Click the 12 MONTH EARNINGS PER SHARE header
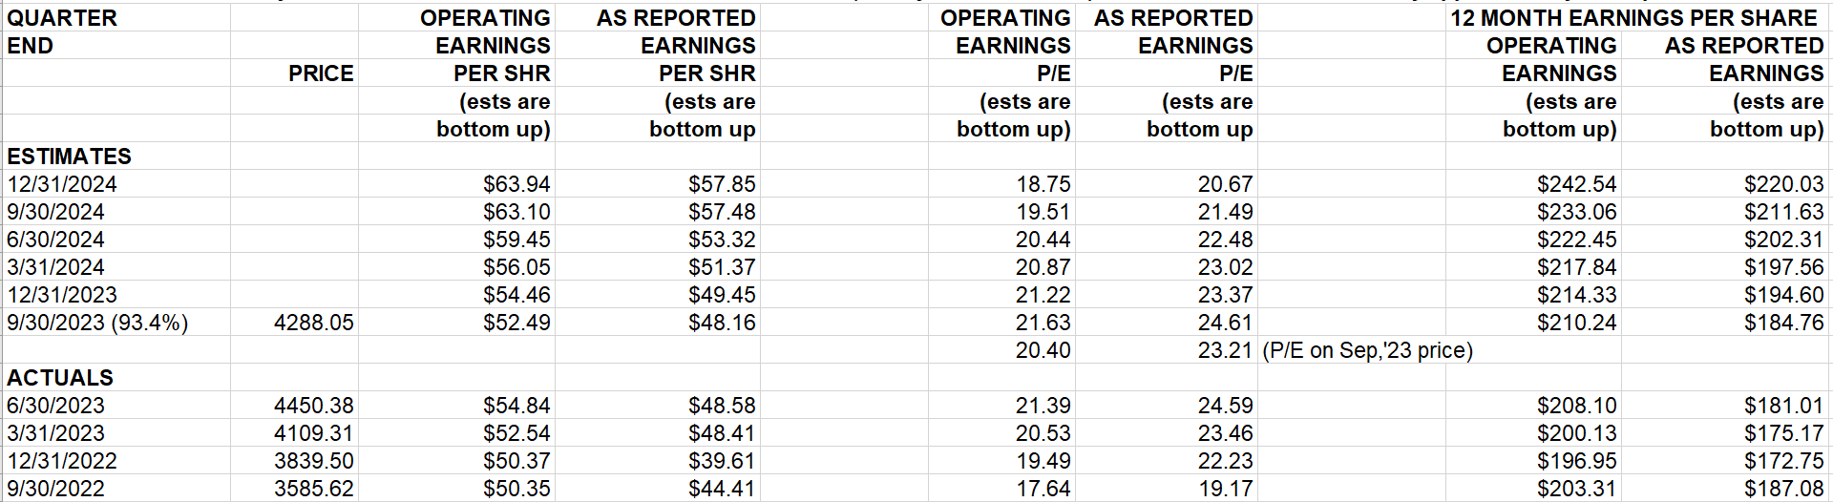This screenshot has height=502, width=1833. pyautogui.click(x=1633, y=18)
